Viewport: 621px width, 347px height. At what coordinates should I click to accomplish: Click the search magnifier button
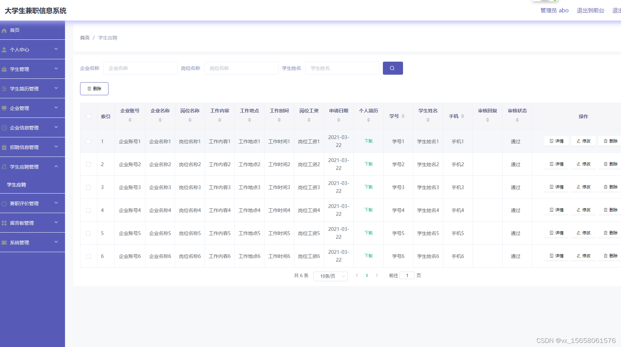pyautogui.click(x=392, y=68)
